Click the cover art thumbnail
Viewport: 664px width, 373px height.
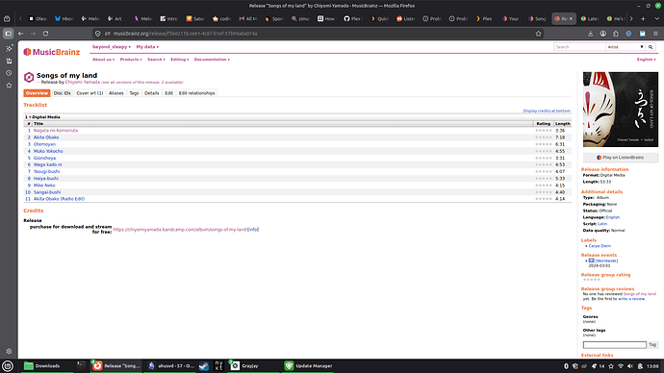[x=621, y=110]
